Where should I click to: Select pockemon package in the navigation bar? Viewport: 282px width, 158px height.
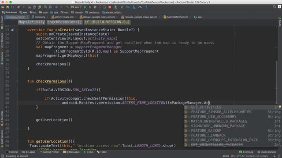tap(92, 12)
